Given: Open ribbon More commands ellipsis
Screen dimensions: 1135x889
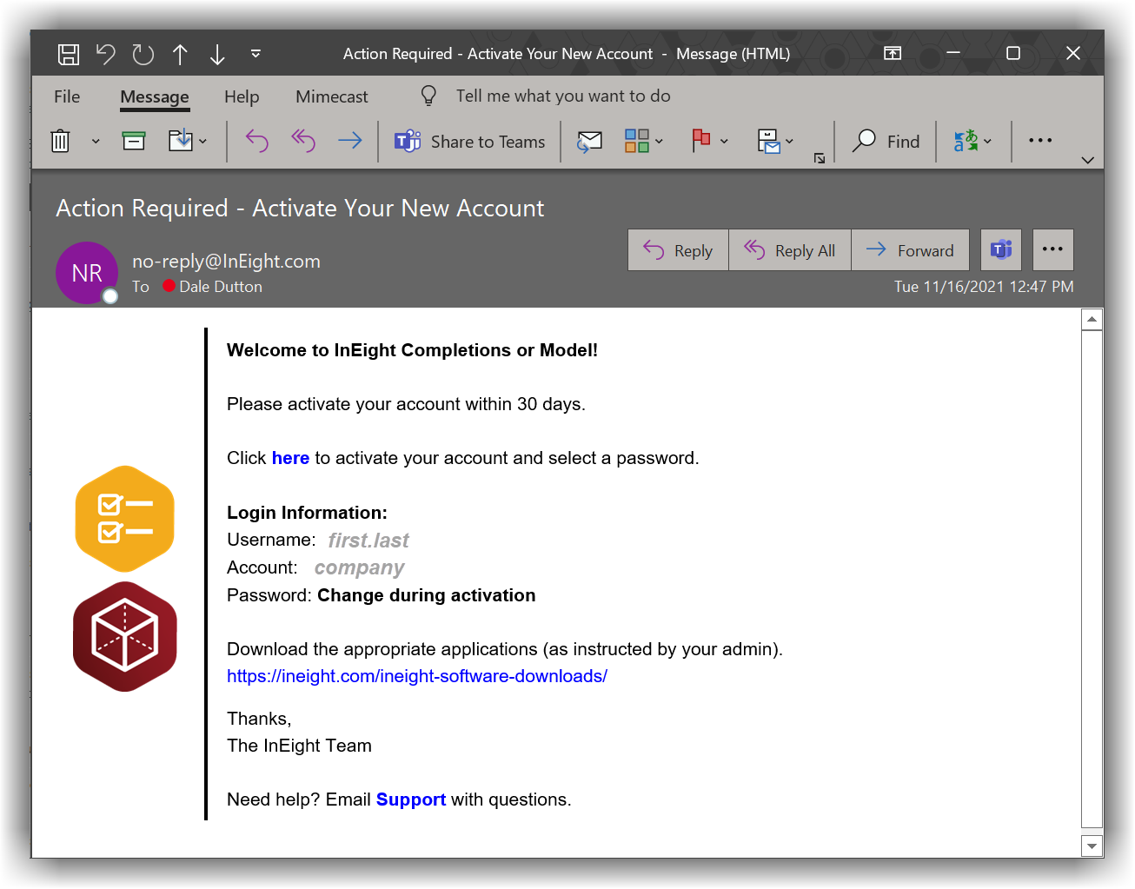Looking at the screenshot, I should tap(1040, 141).
